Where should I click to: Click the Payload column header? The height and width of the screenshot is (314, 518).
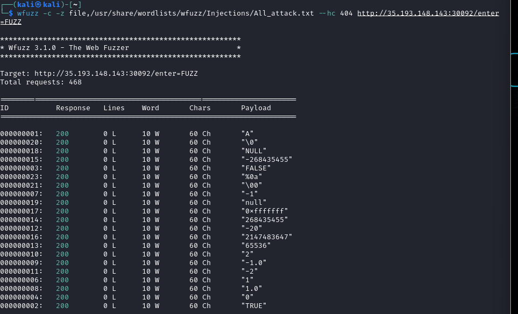point(256,108)
